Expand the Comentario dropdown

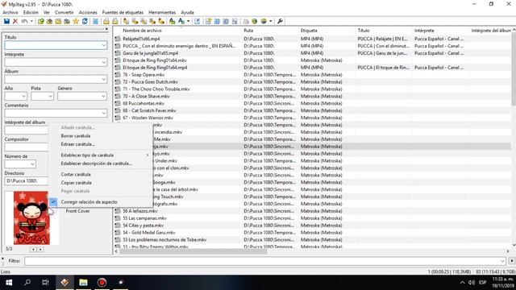coord(104,114)
